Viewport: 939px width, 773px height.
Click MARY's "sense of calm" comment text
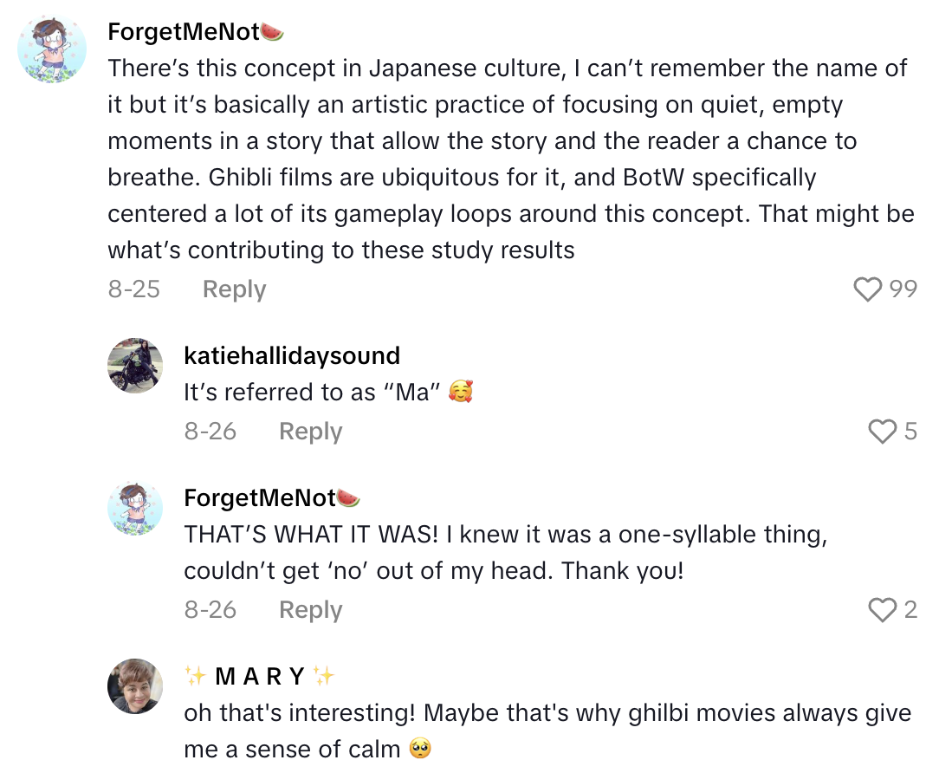pos(546,730)
